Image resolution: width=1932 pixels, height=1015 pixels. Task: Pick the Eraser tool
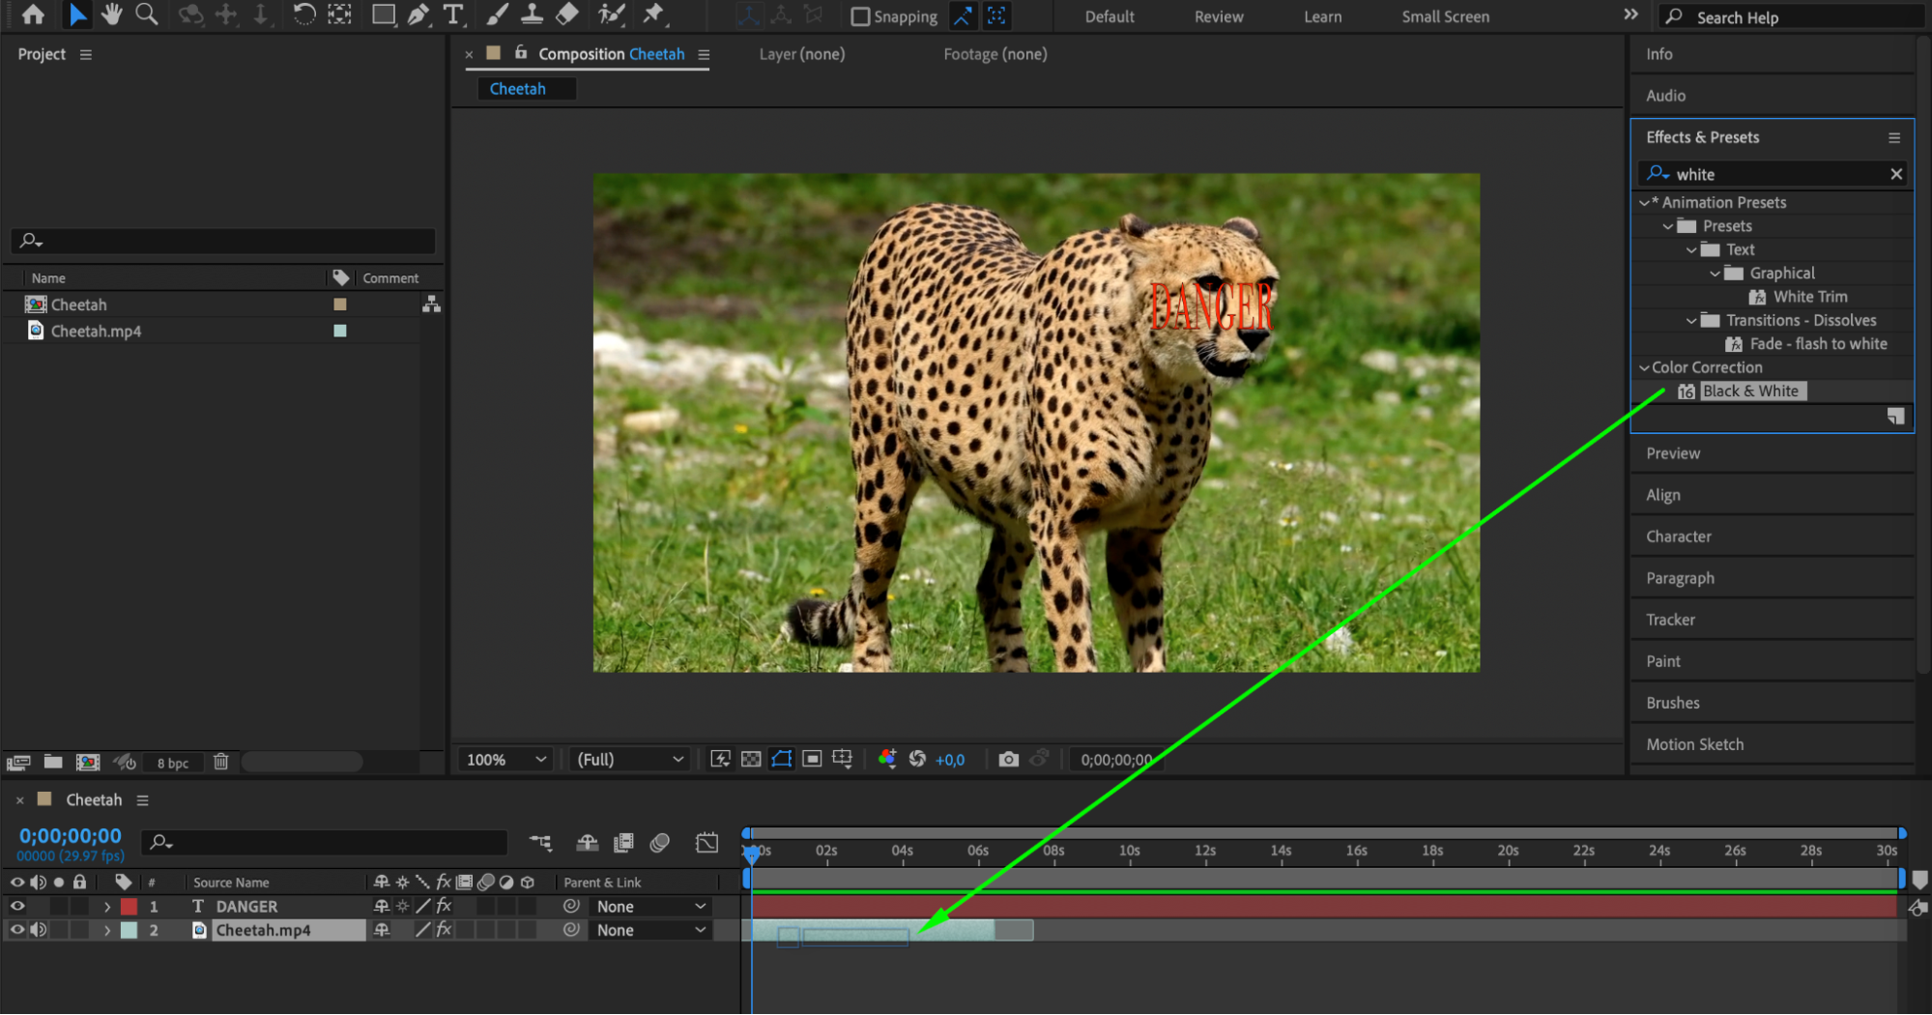click(567, 14)
